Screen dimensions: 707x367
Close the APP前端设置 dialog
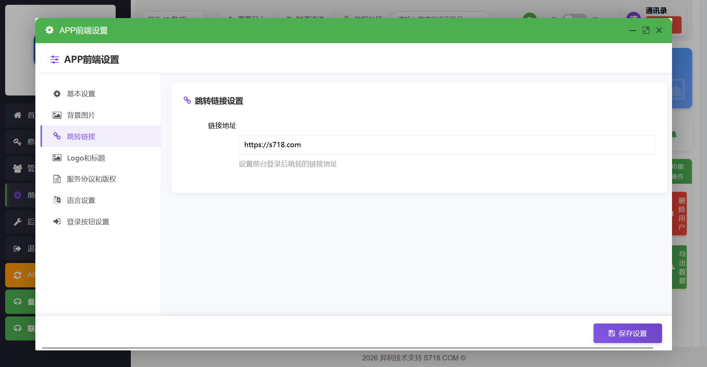[x=659, y=30]
